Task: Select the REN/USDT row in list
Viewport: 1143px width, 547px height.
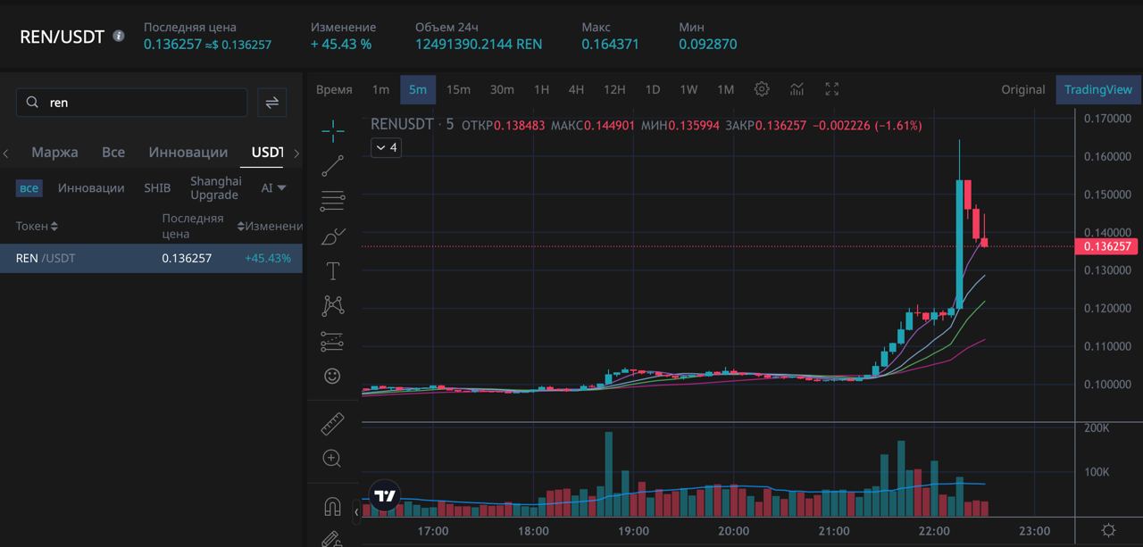Action: 151,259
